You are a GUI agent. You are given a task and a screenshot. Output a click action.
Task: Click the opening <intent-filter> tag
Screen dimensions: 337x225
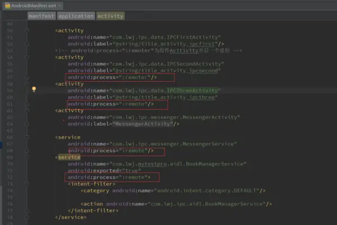click(x=92, y=184)
